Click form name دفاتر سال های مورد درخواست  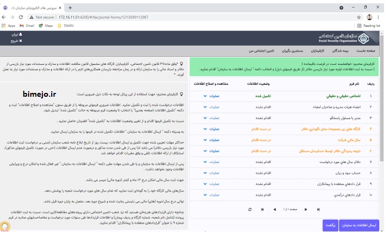[340, 162]
